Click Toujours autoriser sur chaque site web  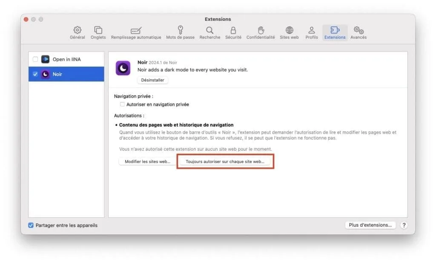(x=225, y=162)
